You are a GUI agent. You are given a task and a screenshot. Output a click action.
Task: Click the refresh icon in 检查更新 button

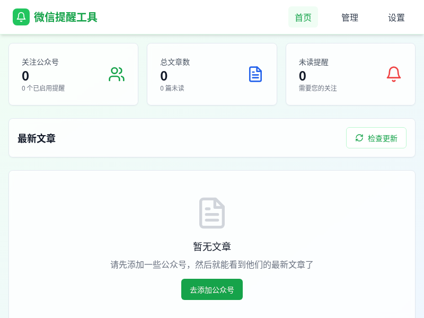click(x=359, y=138)
